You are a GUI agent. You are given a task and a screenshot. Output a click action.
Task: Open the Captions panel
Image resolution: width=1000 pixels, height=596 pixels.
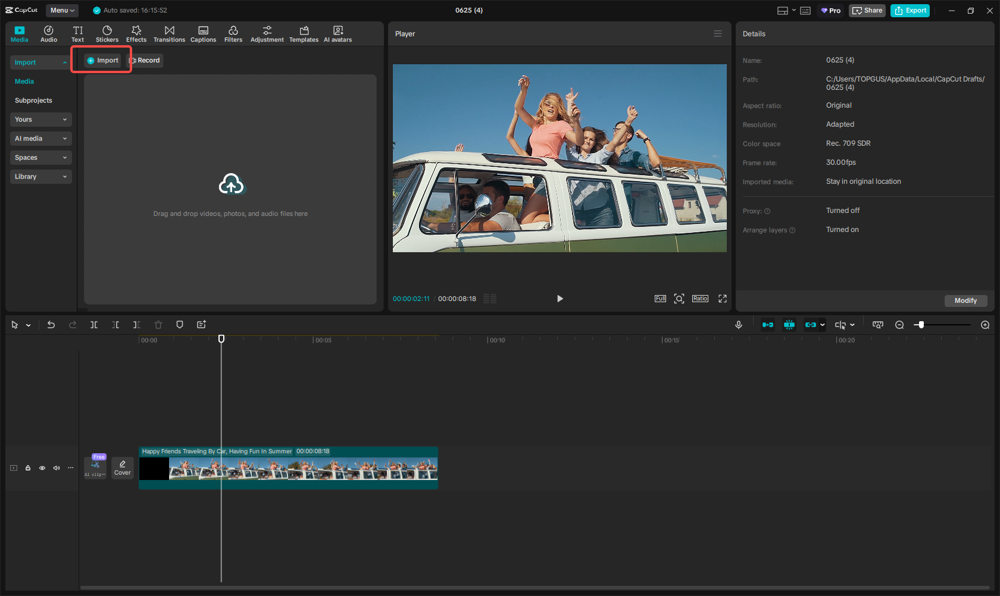click(x=203, y=33)
